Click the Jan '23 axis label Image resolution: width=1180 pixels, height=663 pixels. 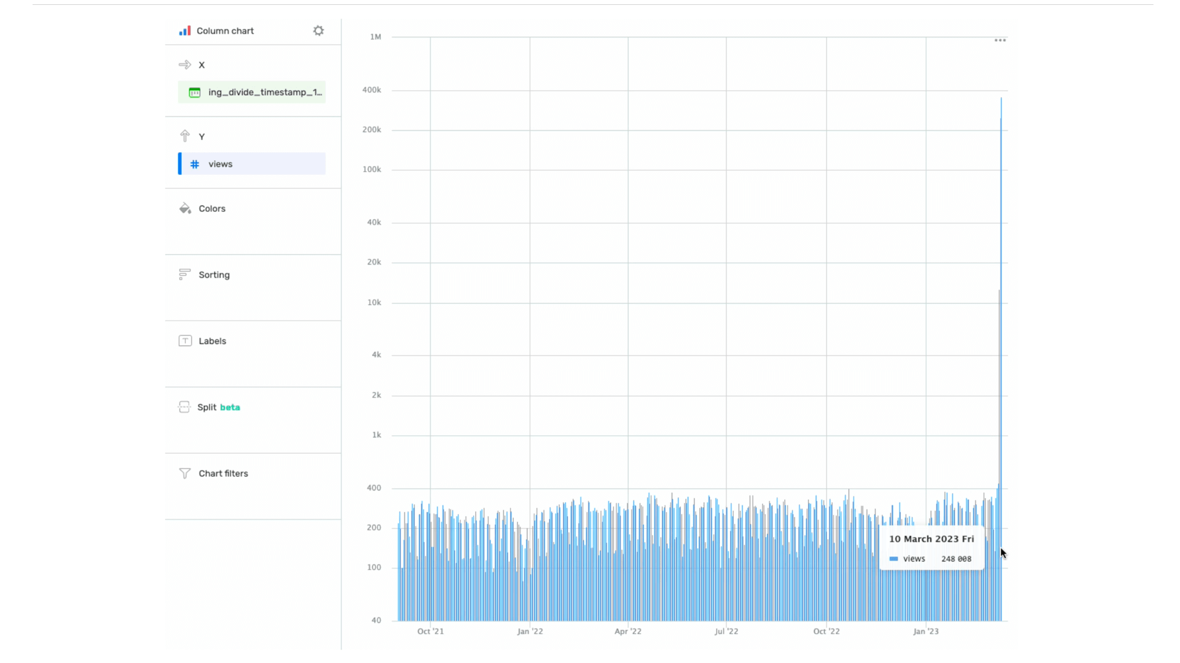pyautogui.click(x=926, y=631)
